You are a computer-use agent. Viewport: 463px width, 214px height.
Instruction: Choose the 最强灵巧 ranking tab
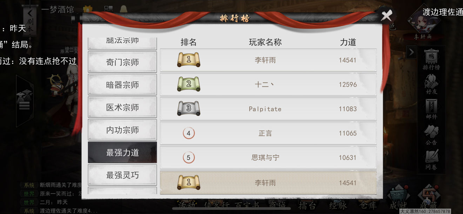click(x=122, y=175)
